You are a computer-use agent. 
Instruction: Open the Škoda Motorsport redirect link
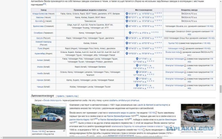click(52, 100)
